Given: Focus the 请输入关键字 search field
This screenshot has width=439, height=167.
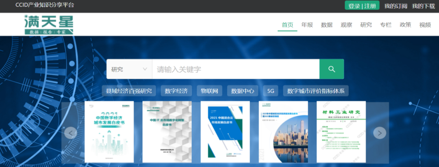Looking at the screenshot, I should [236, 69].
